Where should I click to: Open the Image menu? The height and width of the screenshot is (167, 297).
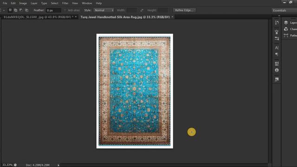tap(23, 3)
